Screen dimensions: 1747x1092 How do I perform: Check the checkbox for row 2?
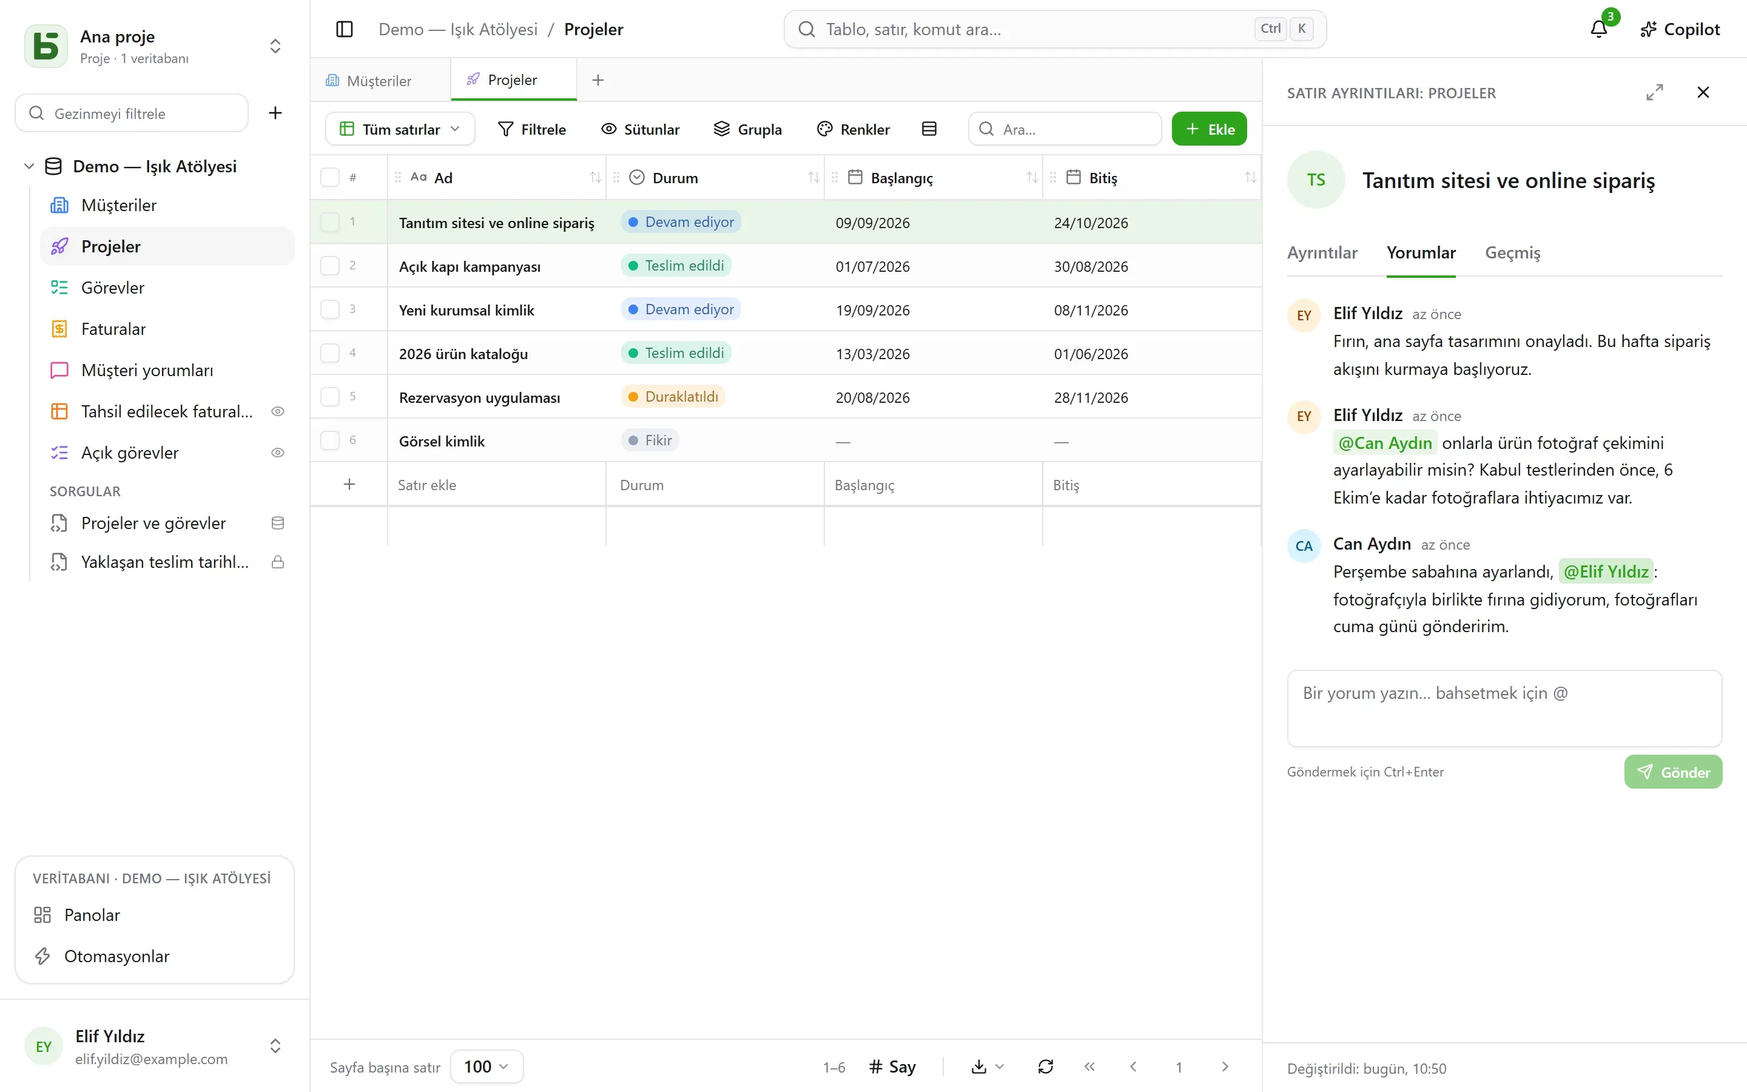330,265
